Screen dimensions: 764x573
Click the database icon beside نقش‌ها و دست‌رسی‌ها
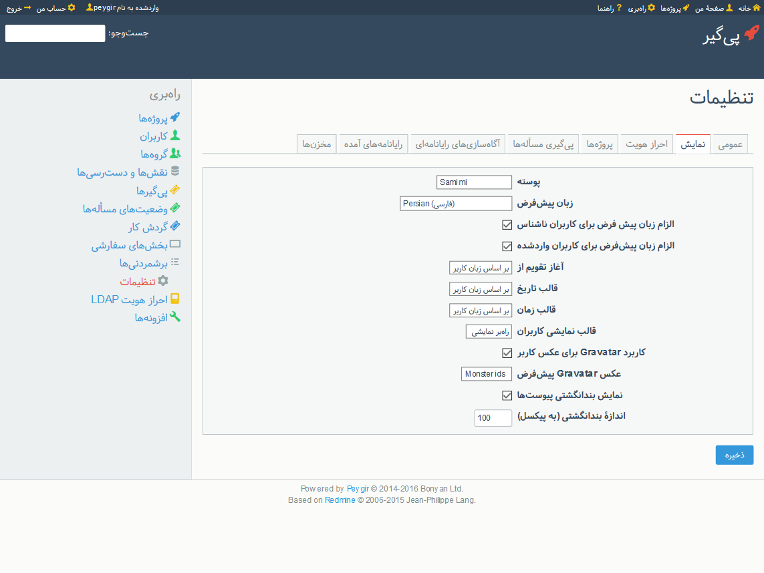tap(175, 172)
